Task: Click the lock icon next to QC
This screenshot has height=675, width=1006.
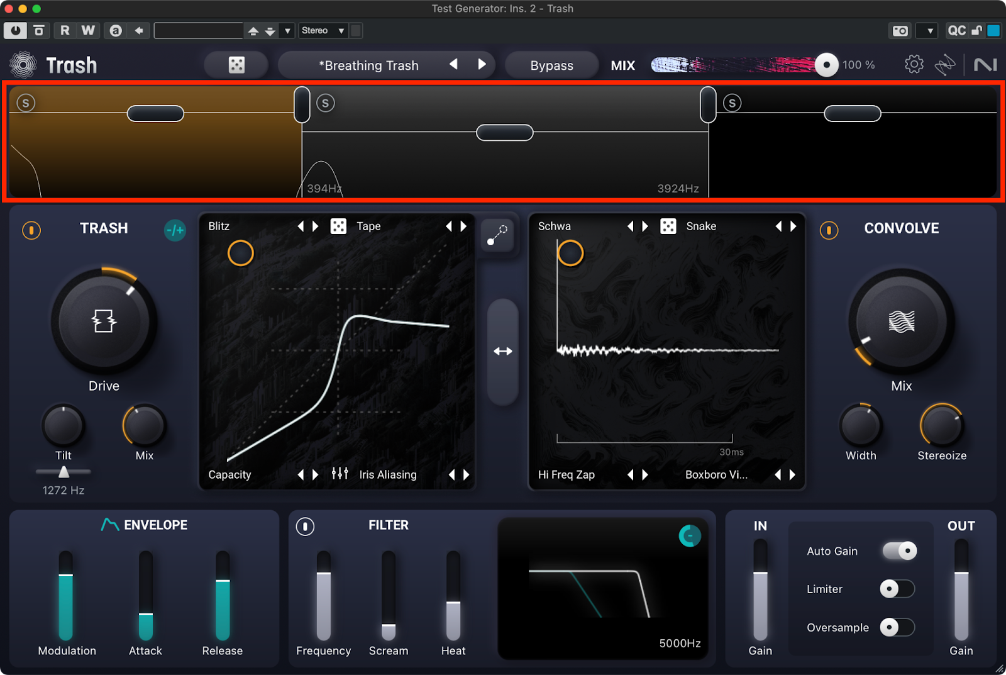Action: pos(976,30)
